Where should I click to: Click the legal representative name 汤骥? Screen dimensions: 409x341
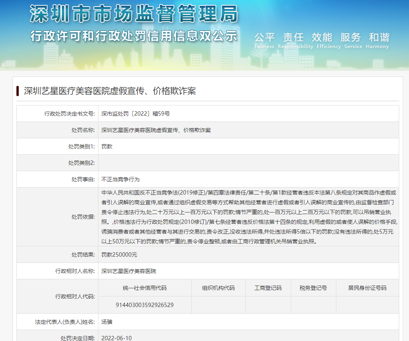tap(107, 322)
